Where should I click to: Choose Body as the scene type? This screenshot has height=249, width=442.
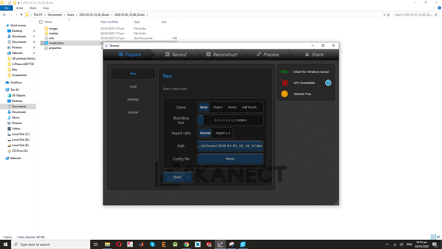204,107
